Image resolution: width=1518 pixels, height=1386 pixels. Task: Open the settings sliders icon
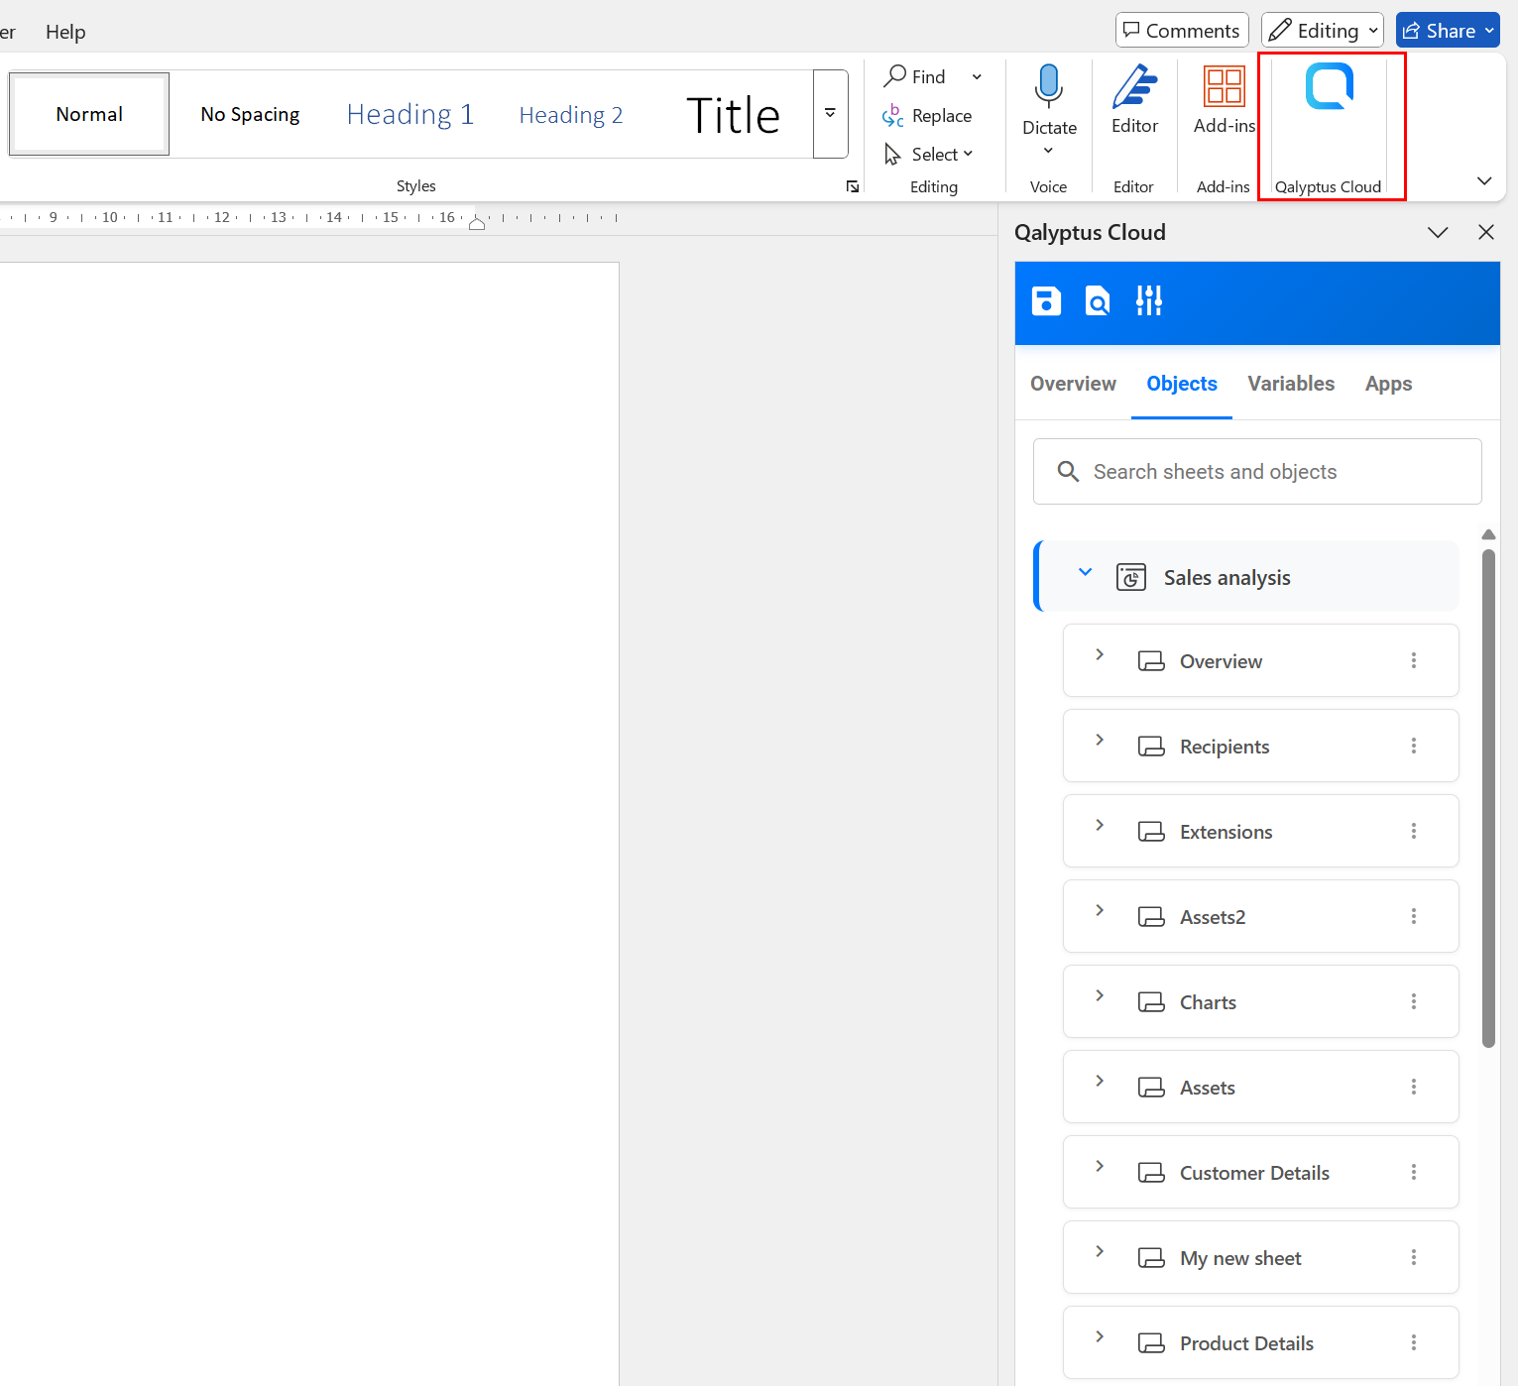coord(1149,301)
